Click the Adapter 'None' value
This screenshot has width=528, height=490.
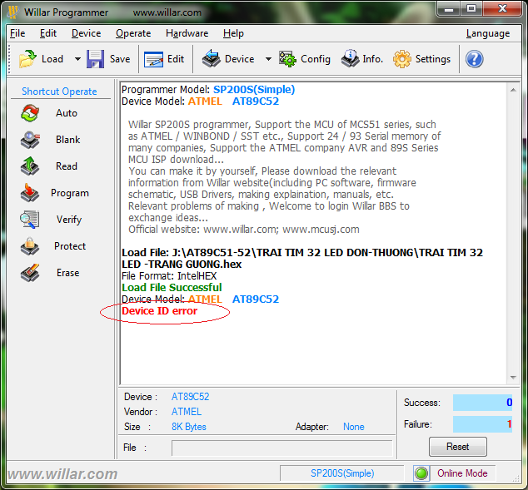coord(354,427)
